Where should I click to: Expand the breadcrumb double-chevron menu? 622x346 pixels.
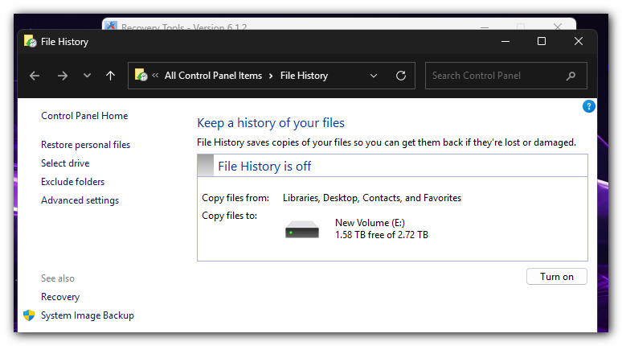click(154, 76)
